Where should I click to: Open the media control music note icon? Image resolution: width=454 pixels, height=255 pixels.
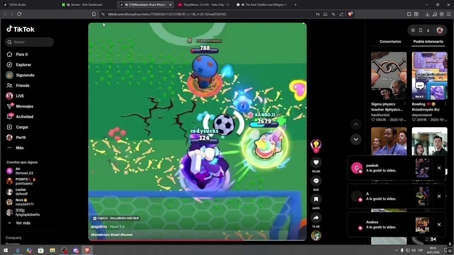tap(434, 14)
